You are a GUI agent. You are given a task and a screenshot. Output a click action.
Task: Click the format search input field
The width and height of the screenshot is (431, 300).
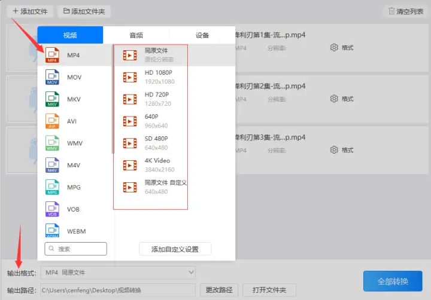coord(75,249)
